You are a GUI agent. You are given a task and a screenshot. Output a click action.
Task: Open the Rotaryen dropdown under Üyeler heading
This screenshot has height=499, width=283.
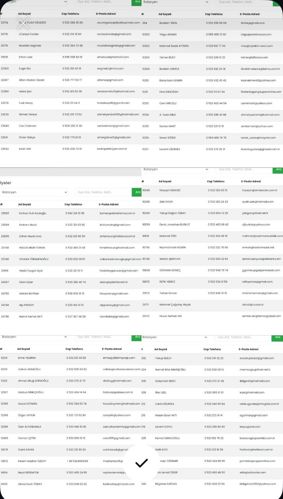point(34,192)
